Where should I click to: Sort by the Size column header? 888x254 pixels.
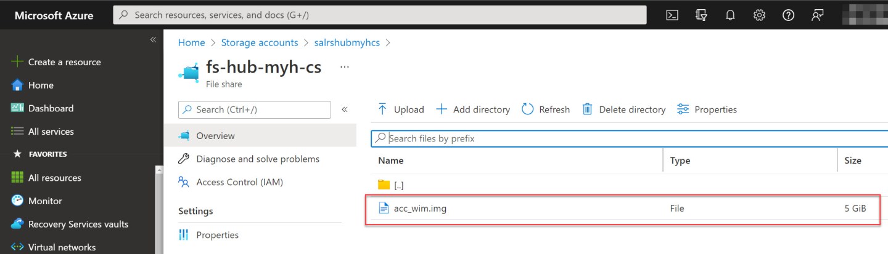point(853,161)
